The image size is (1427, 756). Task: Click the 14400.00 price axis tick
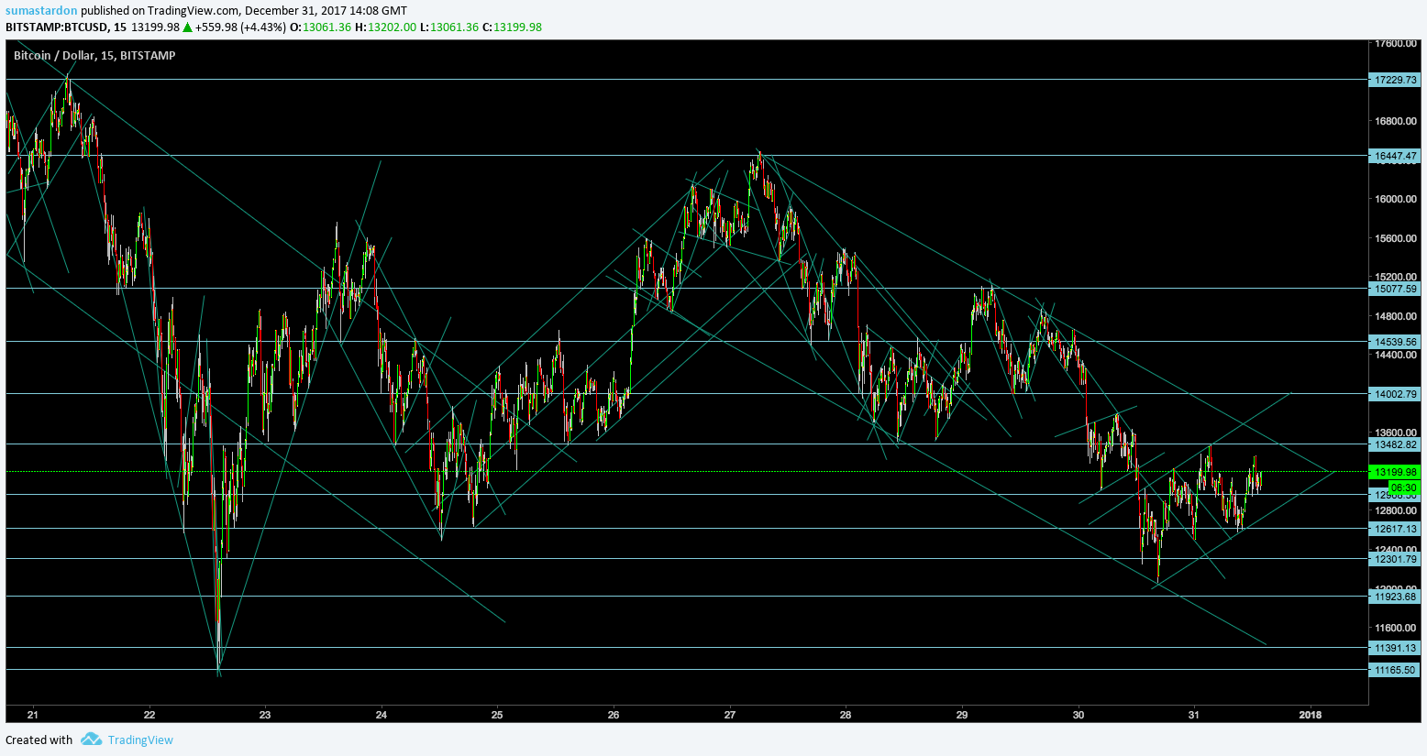pyautogui.click(x=1395, y=355)
